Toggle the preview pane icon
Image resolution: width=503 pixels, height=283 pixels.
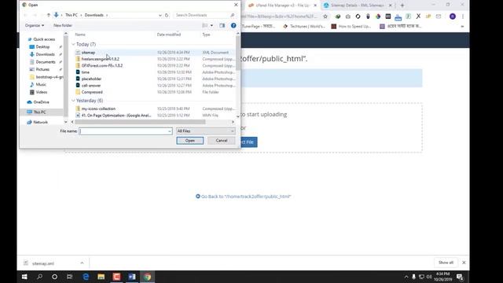click(222, 26)
